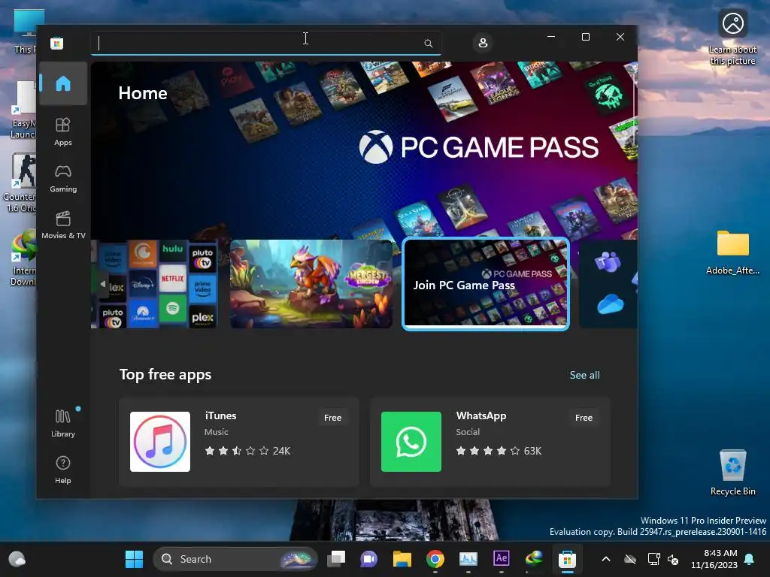
Task: Open the performance monitor taskbar icon
Action: pos(468,559)
